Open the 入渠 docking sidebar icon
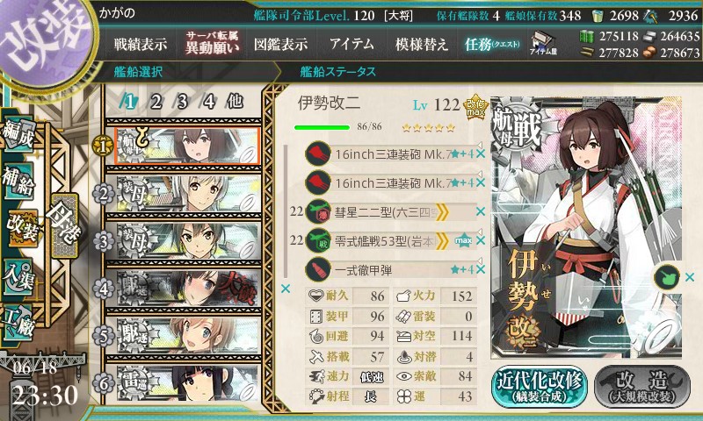This screenshot has width=703, height=421. (x=18, y=277)
